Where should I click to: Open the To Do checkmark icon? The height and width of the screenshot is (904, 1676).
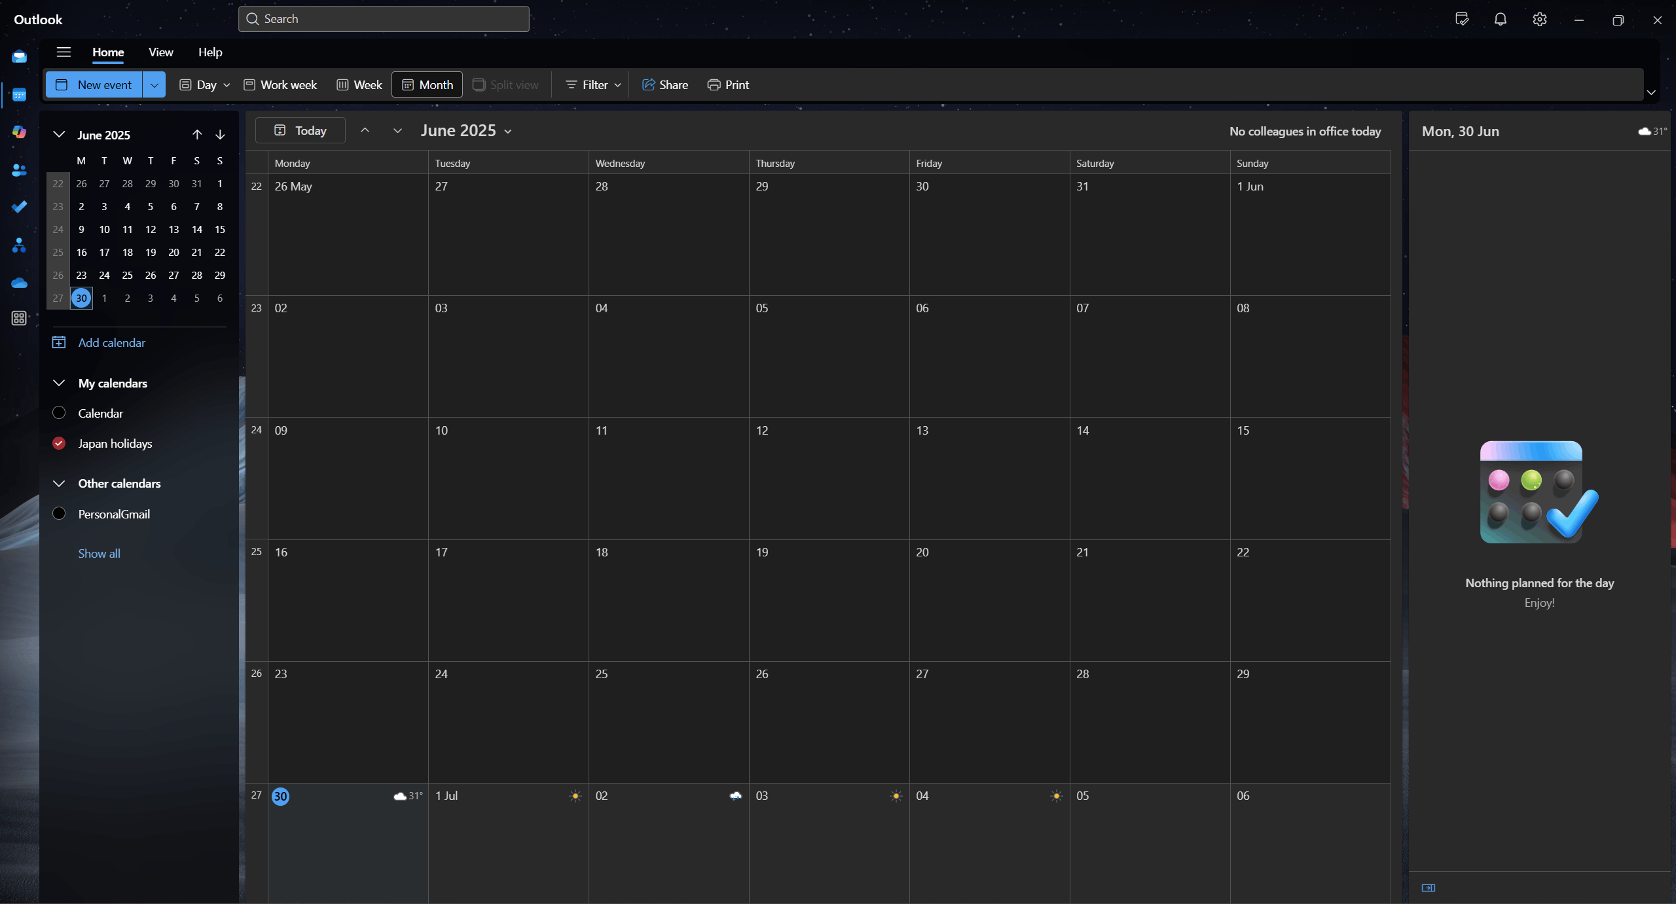pyautogui.click(x=19, y=207)
